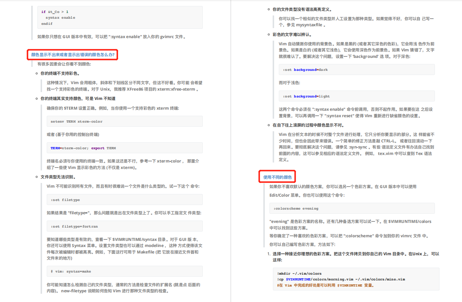462x302 pixels.
Task: Click the sentence starting ""evening" 是色彩方案的名称"
Action: point(350,224)
